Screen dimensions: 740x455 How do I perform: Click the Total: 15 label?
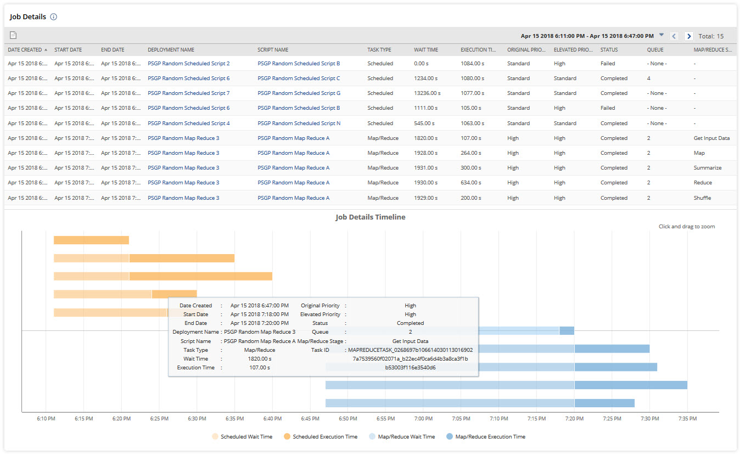point(711,36)
